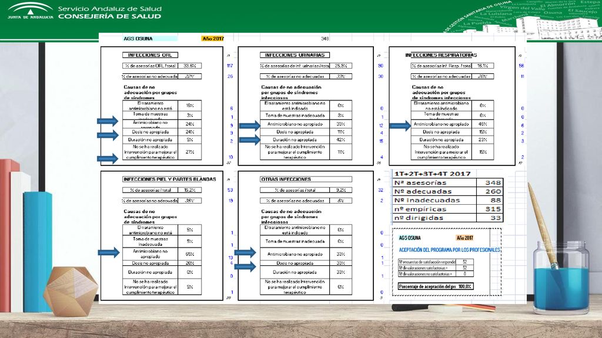Select the '33,6%' ORL asesorías value
602x338 pixels.
[190, 66]
